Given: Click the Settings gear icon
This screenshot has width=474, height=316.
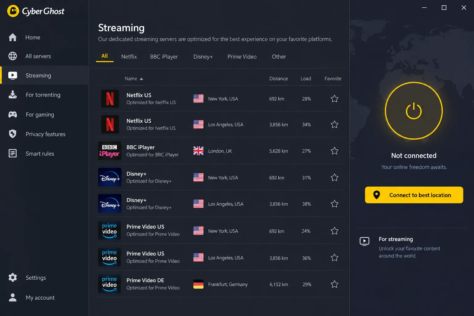Looking at the screenshot, I should [13, 277].
